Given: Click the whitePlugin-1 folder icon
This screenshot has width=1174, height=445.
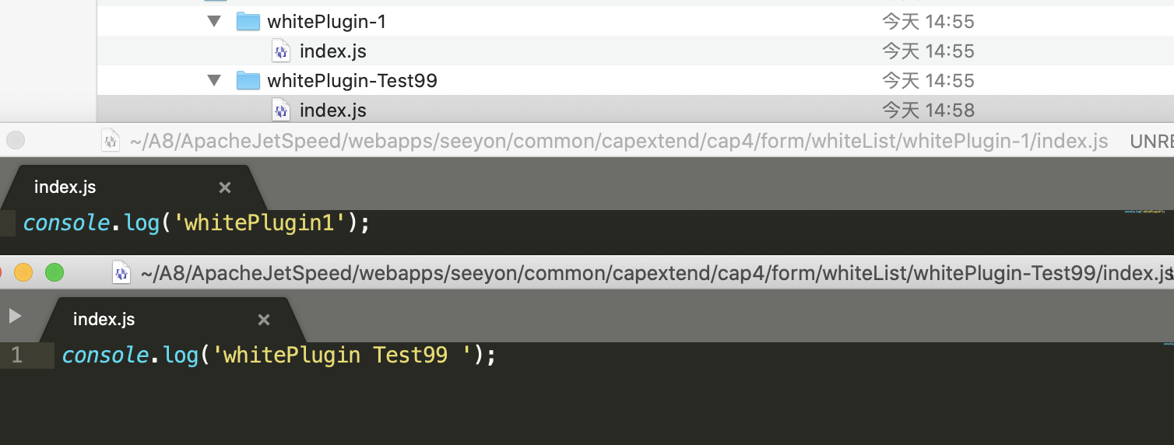Looking at the screenshot, I should (x=248, y=21).
